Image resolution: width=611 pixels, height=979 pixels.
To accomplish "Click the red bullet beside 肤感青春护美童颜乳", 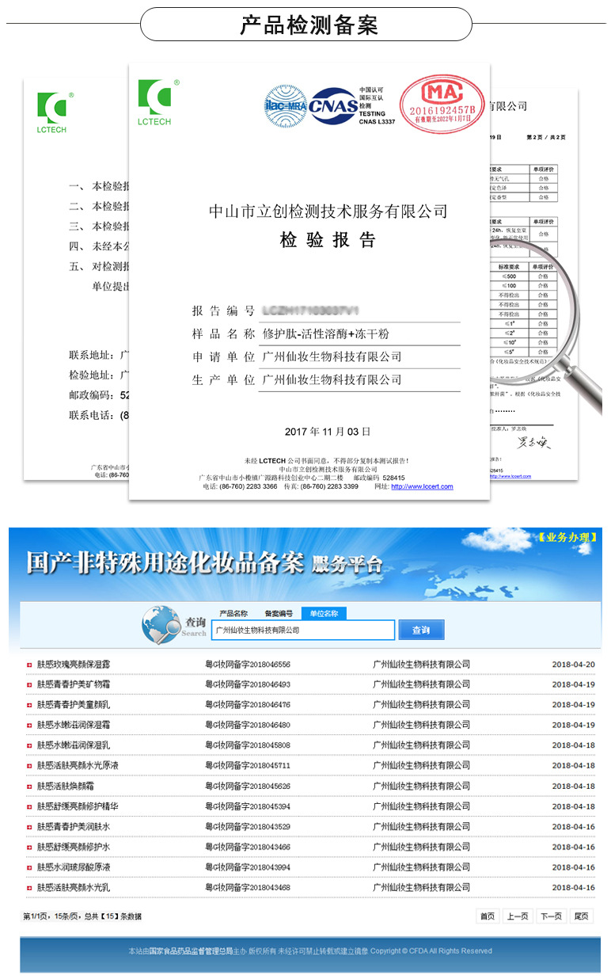I will (29, 705).
